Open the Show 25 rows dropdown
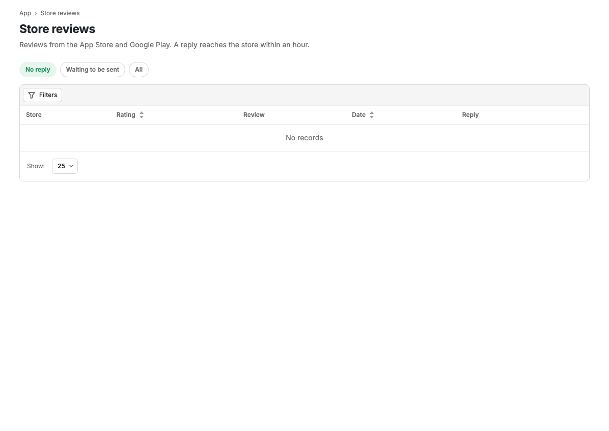This screenshot has height=431, width=609. [x=65, y=166]
